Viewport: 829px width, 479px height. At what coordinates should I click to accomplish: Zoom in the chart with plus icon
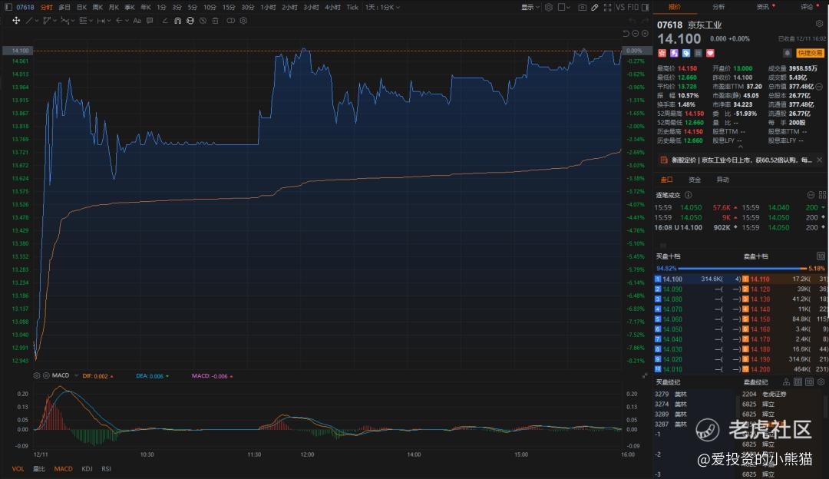[645, 33]
